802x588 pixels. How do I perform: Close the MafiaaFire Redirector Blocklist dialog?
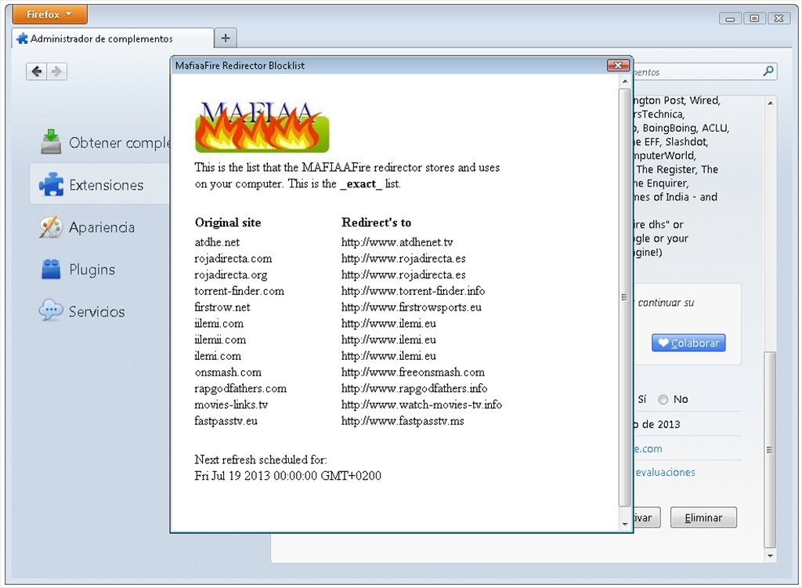click(x=618, y=65)
